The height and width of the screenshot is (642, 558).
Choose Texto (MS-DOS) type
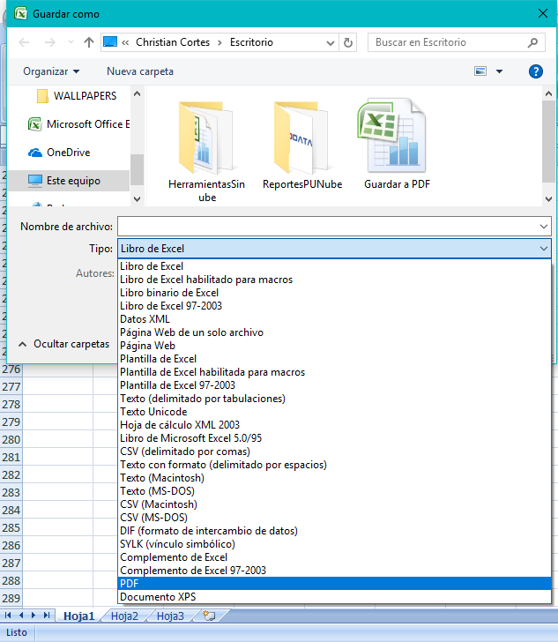click(x=334, y=491)
